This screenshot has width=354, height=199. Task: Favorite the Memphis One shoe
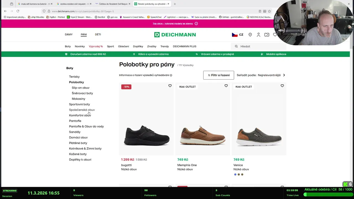(x=226, y=86)
